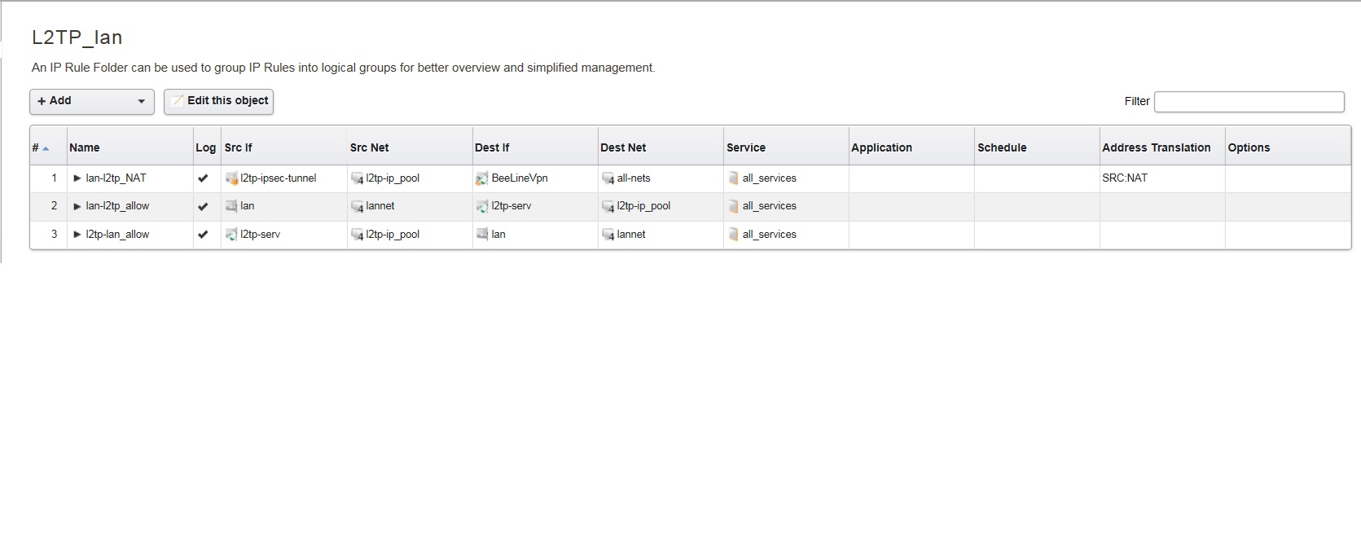Open the lan-l2tp_allow rule name

point(117,206)
